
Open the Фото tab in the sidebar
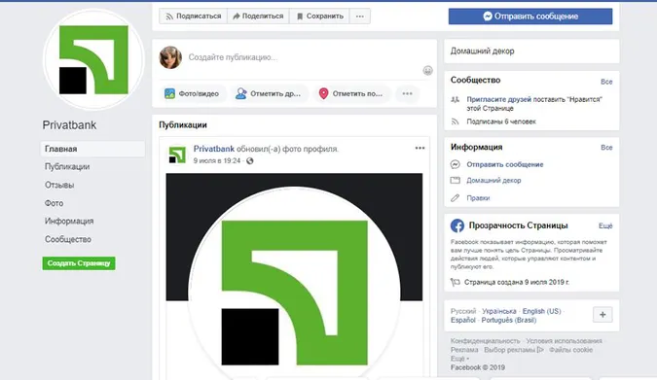[x=55, y=203]
